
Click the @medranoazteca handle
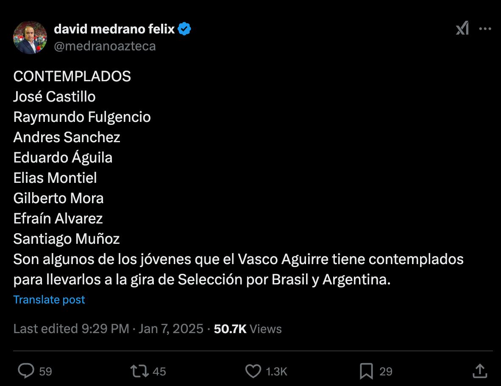(x=105, y=46)
